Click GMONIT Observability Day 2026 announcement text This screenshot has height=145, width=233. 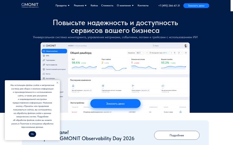click(97, 139)
